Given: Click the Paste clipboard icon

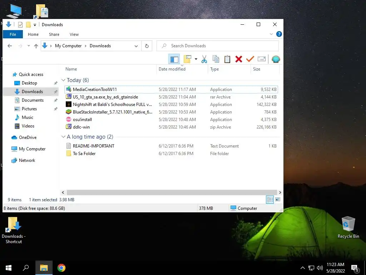Looking at the screenshot, I should (x=227, y=59).
